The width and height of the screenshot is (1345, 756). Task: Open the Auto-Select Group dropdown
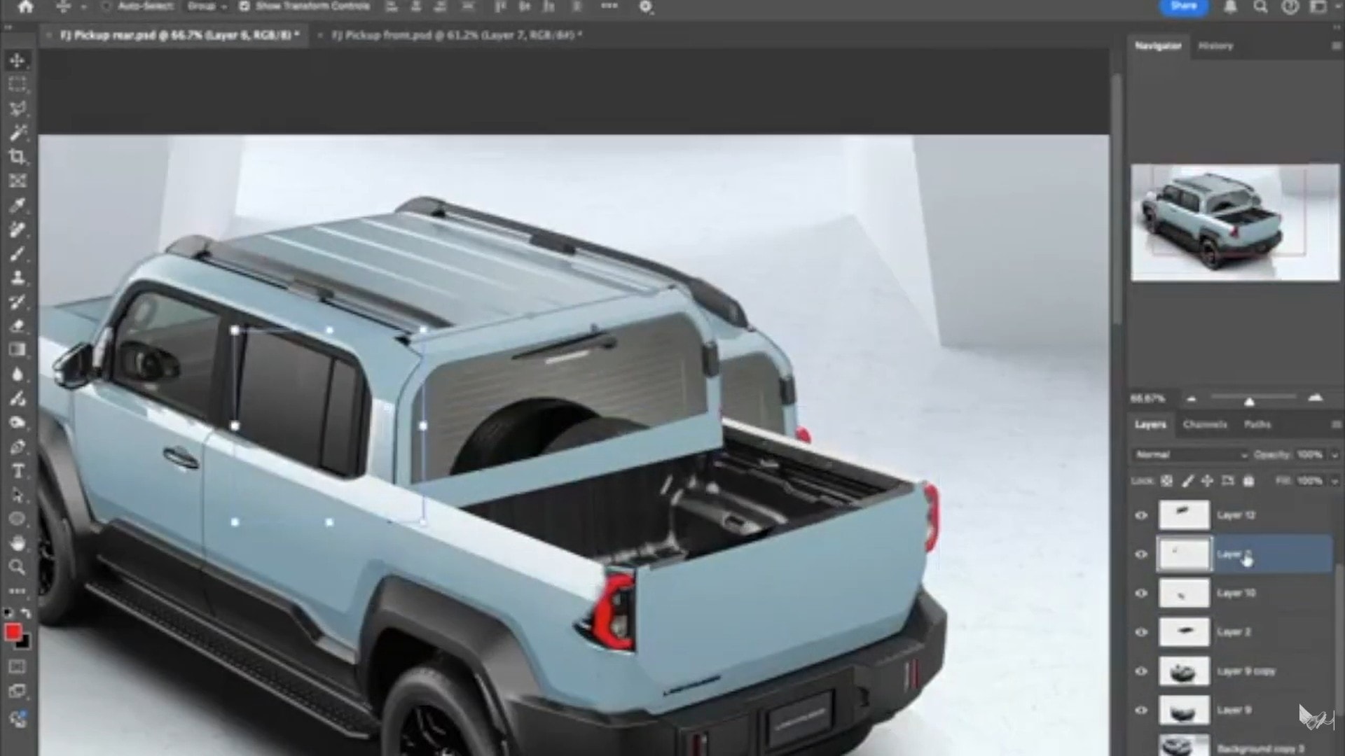click(207, 6)
